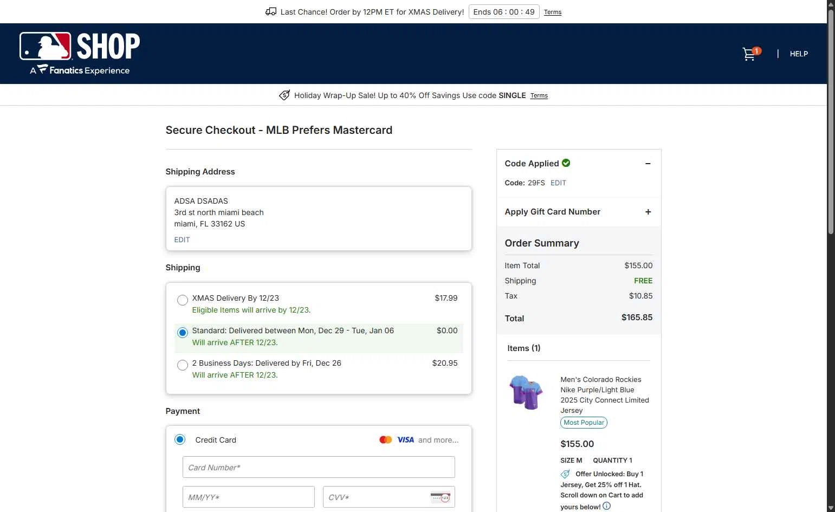Screen dimensions: 835x512
Task: Open the shopping cart icon
Action: click(x=750, y=54)
